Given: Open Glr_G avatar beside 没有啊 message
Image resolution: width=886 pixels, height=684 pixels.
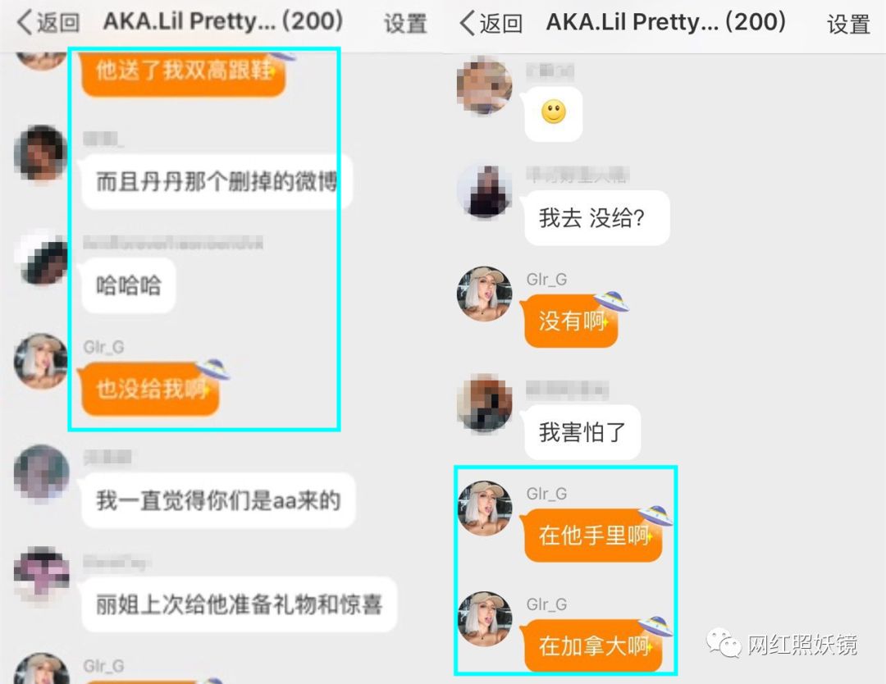Looking at the screenshot, I should [x=484, y=294].
